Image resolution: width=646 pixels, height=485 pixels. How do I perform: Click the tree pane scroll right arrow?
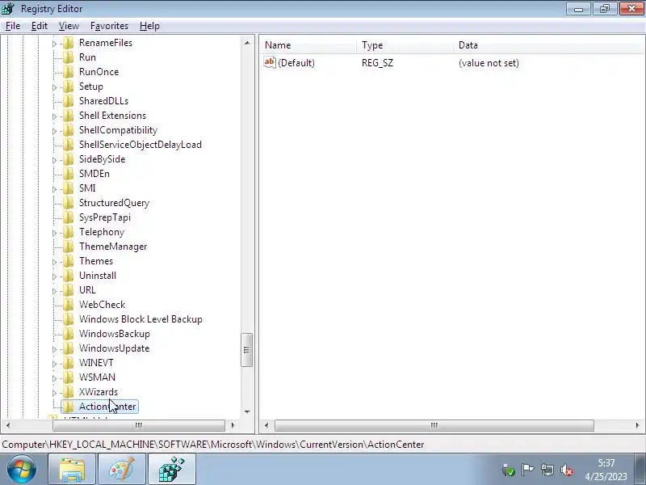pyautogui.click(x=233, y=425)
